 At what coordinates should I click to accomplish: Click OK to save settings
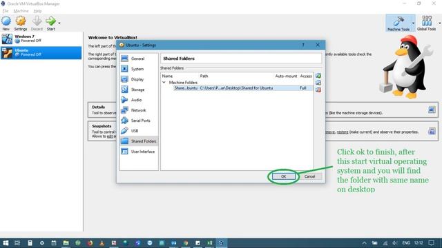click(284, 176)
